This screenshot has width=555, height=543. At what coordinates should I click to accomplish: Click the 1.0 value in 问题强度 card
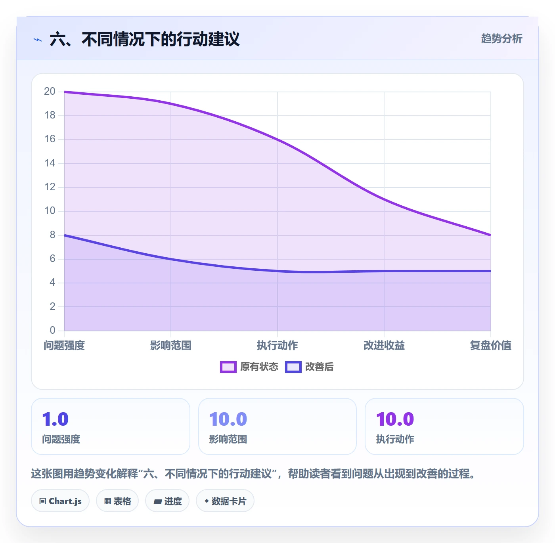[55, 419]
